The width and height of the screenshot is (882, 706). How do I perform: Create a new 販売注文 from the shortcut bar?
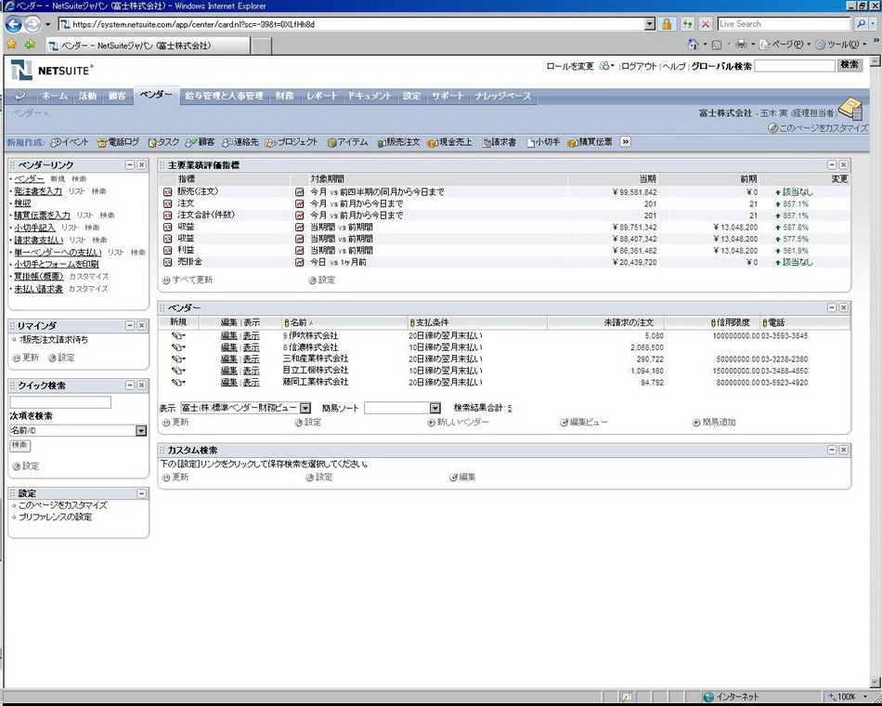tap(399, 142)
